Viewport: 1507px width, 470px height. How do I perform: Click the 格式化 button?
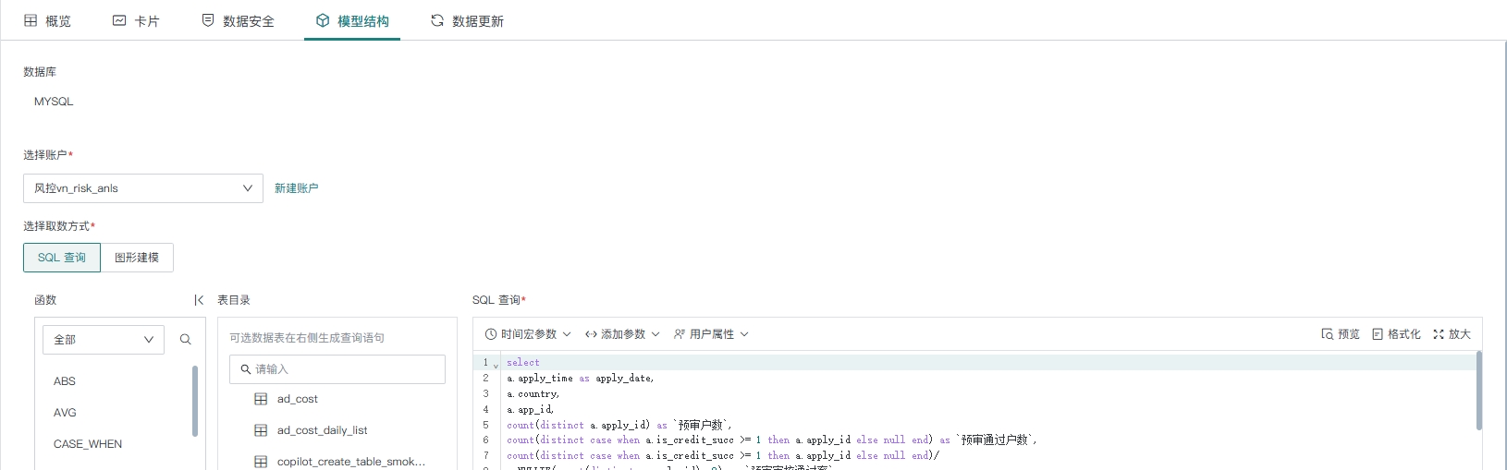point(1396,334)
